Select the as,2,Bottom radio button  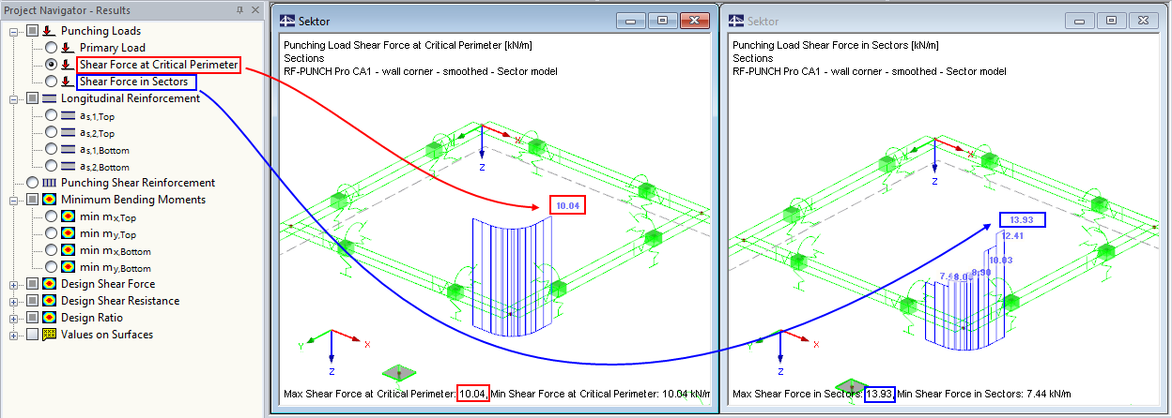[x=51, y=166]
